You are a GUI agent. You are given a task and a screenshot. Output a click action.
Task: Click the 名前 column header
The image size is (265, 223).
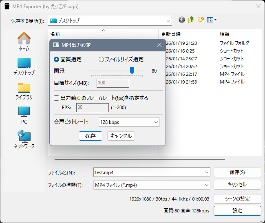[55, 34]
